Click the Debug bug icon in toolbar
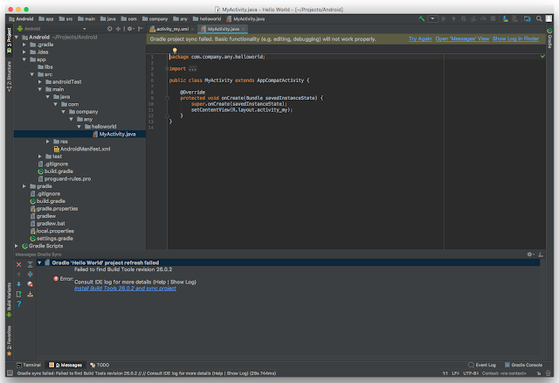 [464, 18]
